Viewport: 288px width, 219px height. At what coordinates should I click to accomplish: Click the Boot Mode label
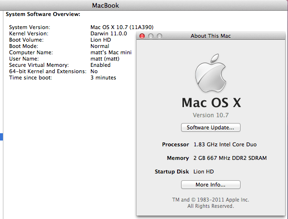(24, 46)
